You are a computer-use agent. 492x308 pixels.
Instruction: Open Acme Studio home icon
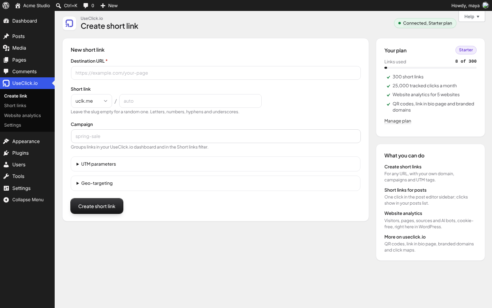(18, 5)
